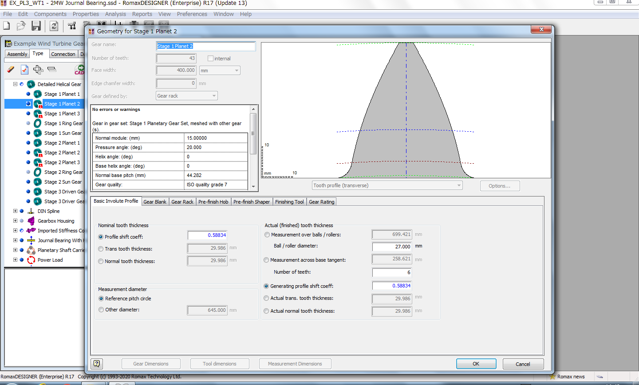Expand the Power Load node
The image size is (639, 385).
click(15, 259)
